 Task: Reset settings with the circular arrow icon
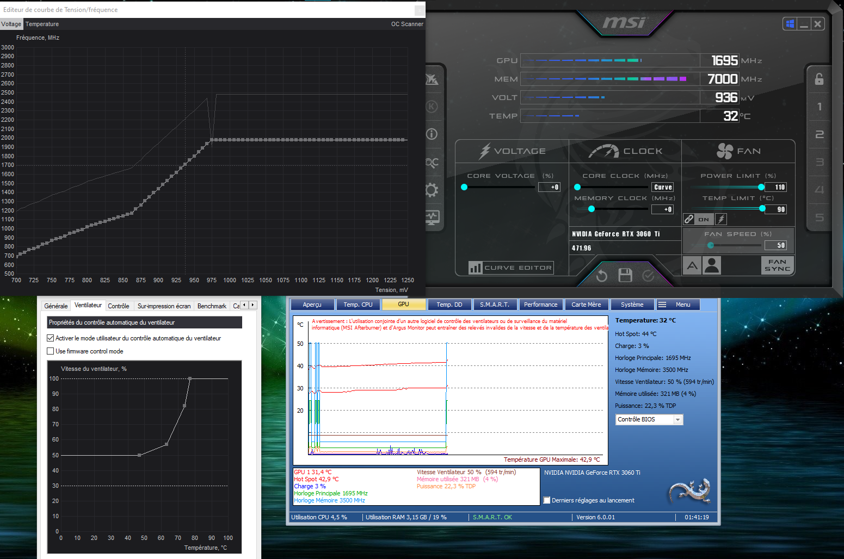[601, 276]
